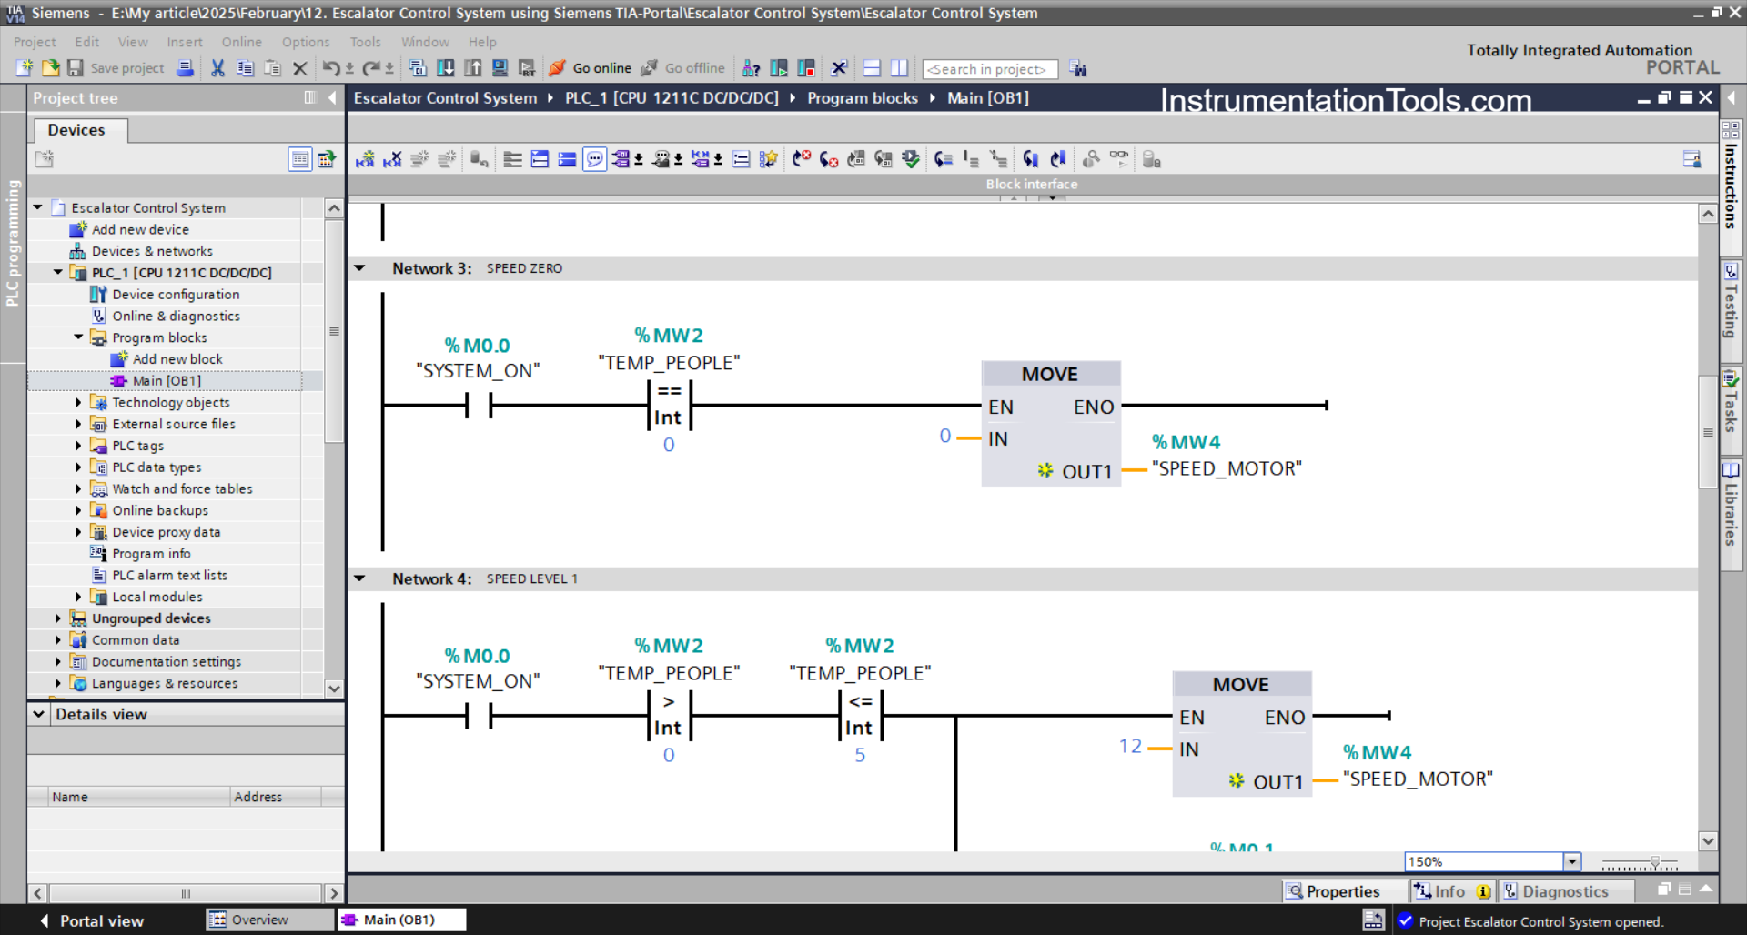1747x935 pixels.
Task: Expand the Technology objects folder
Action: pyautogui.click(x=78, y=402)
